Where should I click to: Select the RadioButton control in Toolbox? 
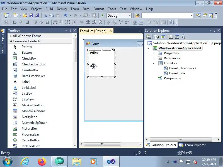[31, 140]
